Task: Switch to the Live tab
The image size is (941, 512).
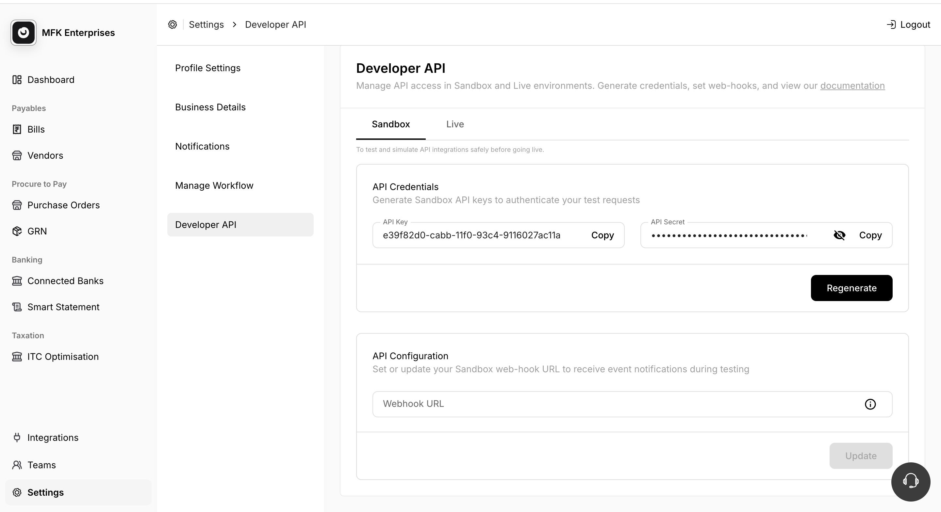Action: pos(455,124)
